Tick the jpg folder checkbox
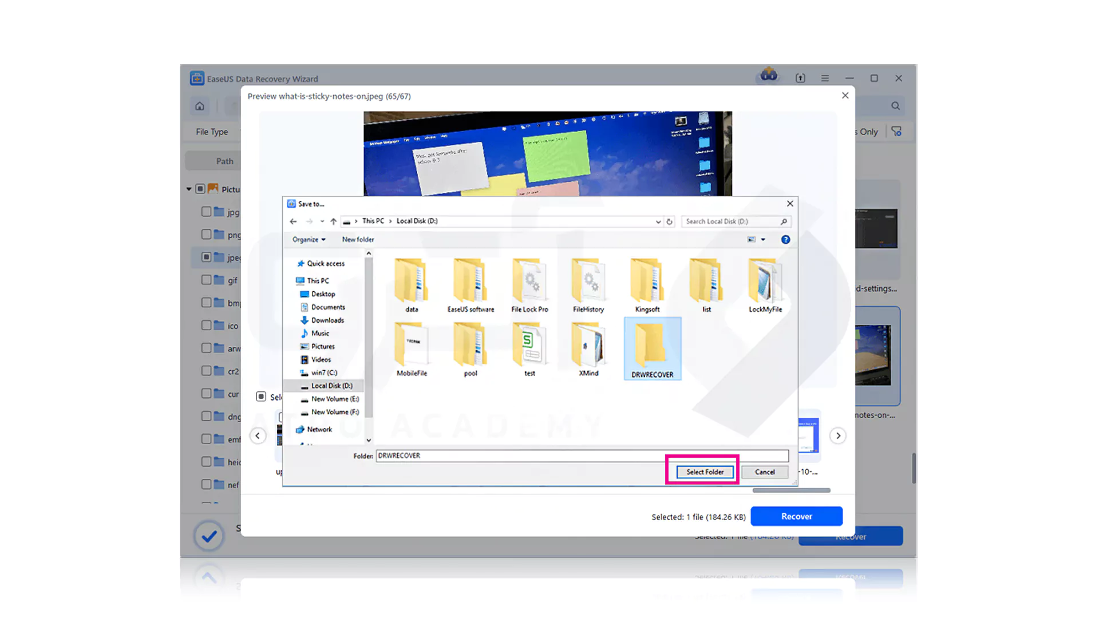Screen dimensions: 1099x618 (x=207, y=212)
